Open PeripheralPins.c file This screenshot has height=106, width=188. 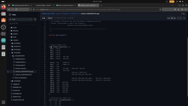coord(21,62)
